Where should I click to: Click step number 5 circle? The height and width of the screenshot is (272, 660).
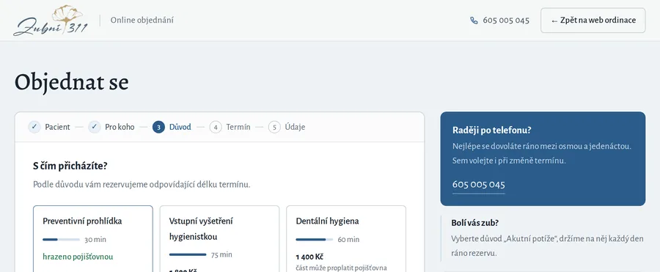pyautogui.click(x=274, y=127)
